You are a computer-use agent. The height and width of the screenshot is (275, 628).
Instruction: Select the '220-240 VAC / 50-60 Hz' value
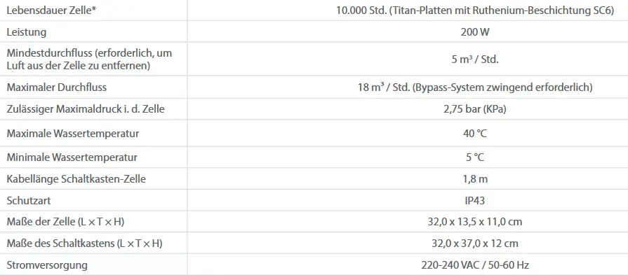pyautogui.click(x=474, y=265)
